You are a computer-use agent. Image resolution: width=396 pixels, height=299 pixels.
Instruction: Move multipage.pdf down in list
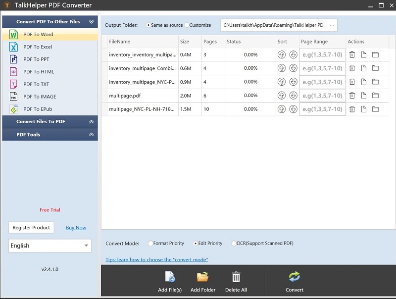tap(293, 96)
